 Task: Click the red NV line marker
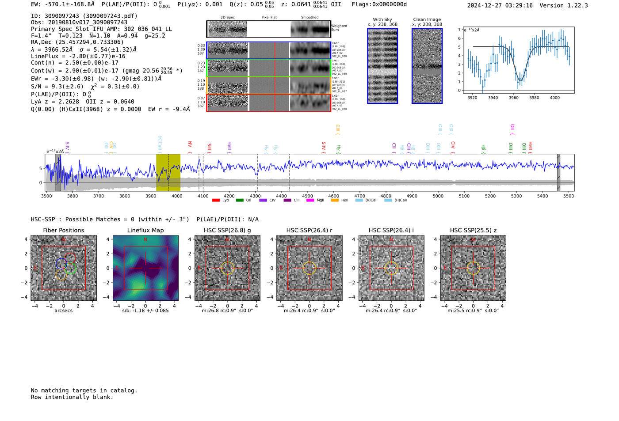pyautogui.click(x=190, y=147)
